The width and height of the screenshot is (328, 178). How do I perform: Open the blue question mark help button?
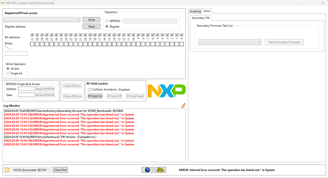point(147,170)
